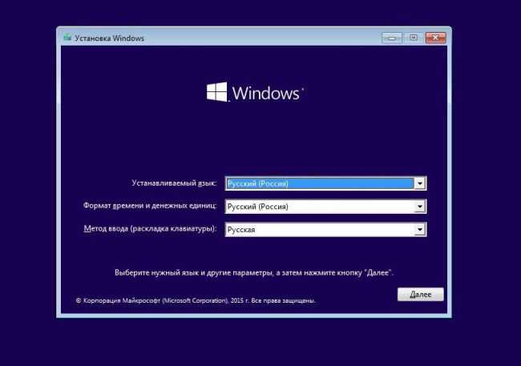The height and width of the screenshot is (366, 521).
Task: Close the Установка Windows window
Action: coord(435,38)
